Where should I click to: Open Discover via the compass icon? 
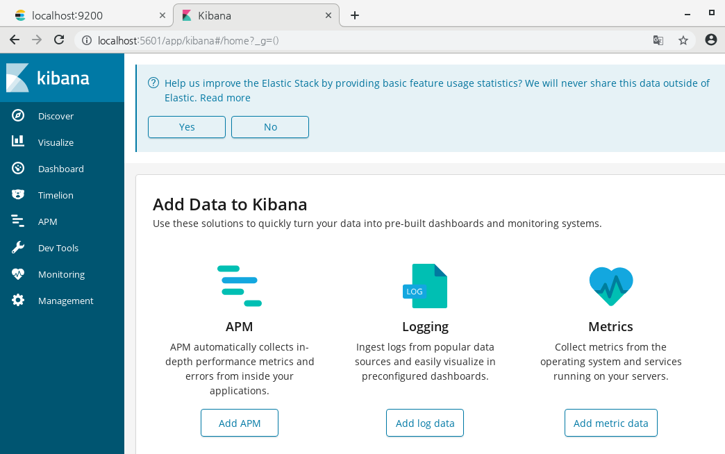tap(18, 116)
